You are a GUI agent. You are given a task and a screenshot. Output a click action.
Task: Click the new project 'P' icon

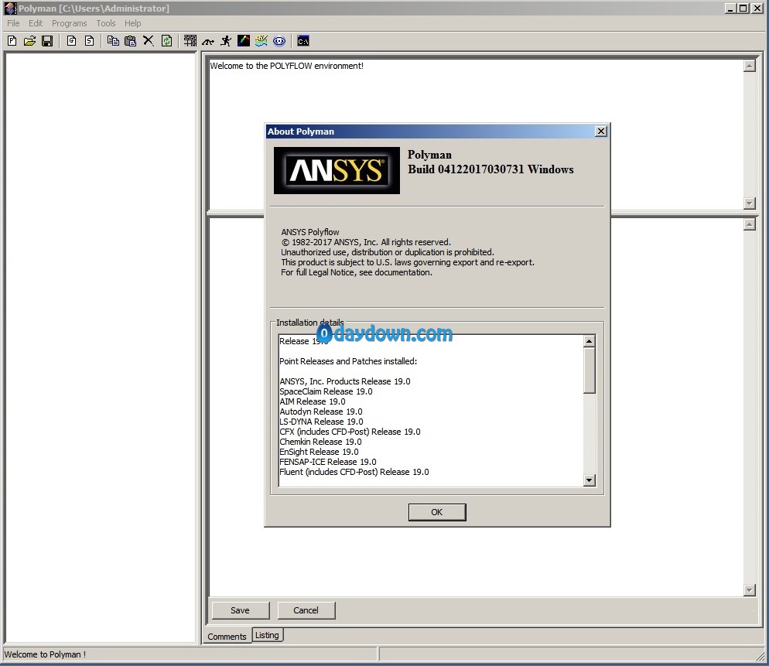[12, 41]
